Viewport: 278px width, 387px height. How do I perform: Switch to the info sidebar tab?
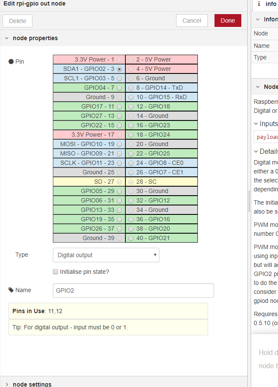click(266, 4)
